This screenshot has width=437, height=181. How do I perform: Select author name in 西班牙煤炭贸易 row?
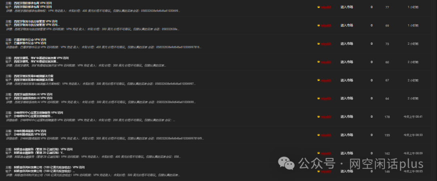coord(326,81)
